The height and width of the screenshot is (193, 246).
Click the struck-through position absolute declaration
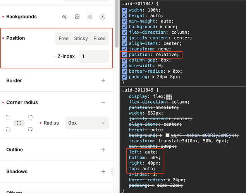pos(154,108)
